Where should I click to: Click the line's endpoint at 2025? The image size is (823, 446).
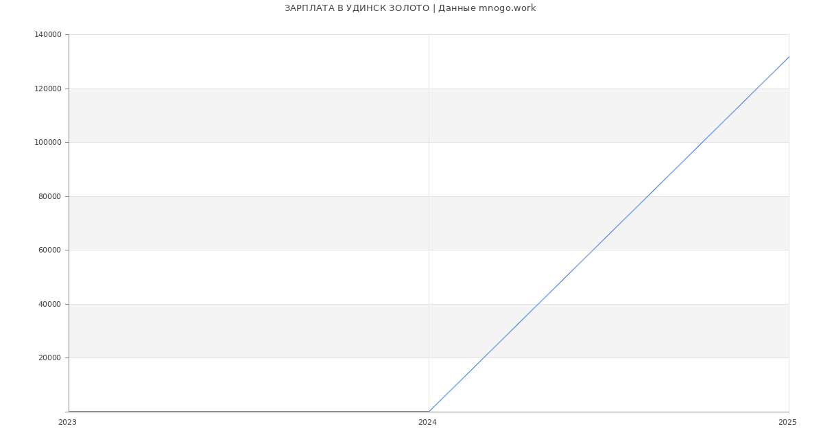[789, 57]
